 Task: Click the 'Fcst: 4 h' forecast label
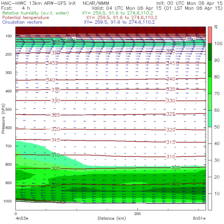15,8
